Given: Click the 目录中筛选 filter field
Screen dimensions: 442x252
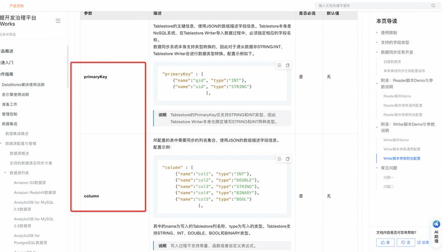Looking at the screenshot, I should coord(30,35).
